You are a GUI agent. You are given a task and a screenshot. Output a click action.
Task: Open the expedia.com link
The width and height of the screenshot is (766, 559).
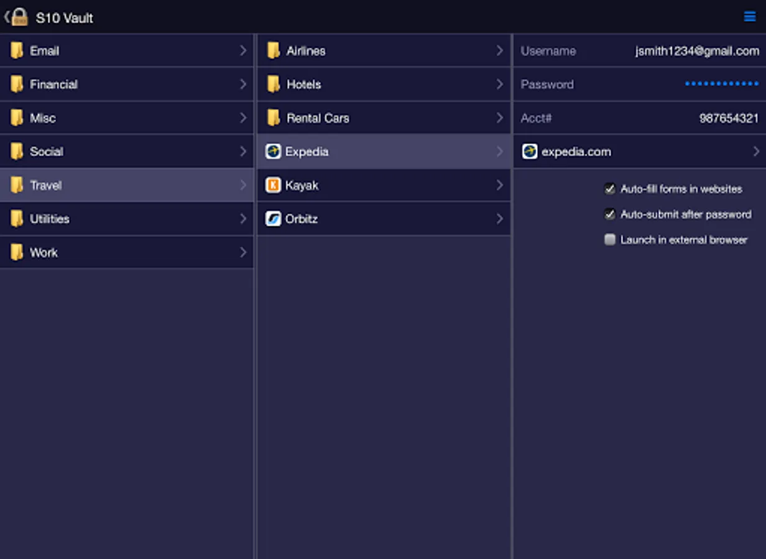[640, 151]
